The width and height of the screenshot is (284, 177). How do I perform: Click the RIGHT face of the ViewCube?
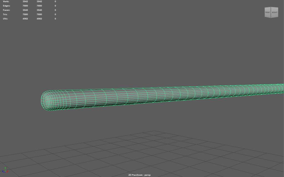click(275, 13)
